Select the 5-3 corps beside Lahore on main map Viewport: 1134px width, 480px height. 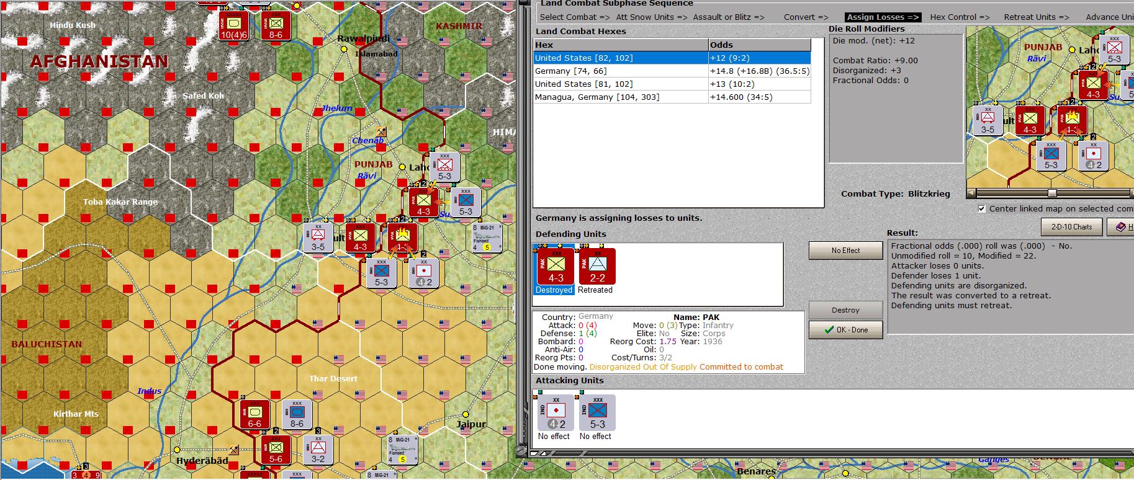(x=444, y=167)
